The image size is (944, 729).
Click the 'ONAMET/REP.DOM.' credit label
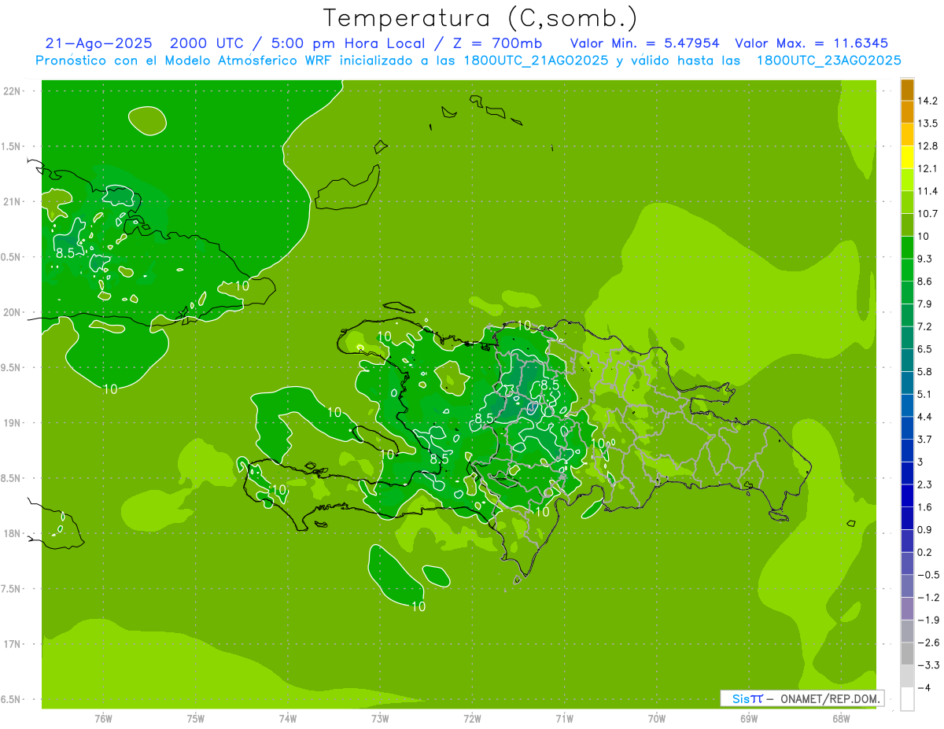coord(831,698)
